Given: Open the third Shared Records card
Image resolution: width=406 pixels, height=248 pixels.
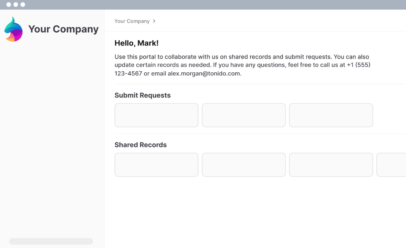Looking at the screenshot, I should [331, 165].
